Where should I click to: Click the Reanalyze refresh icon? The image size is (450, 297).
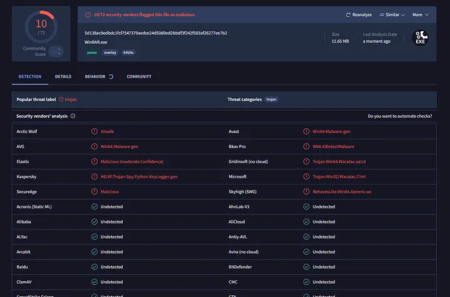point(348,14)
